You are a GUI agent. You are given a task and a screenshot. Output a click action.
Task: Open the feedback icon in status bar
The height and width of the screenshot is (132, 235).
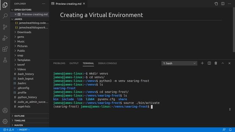(x=224, y=129)
